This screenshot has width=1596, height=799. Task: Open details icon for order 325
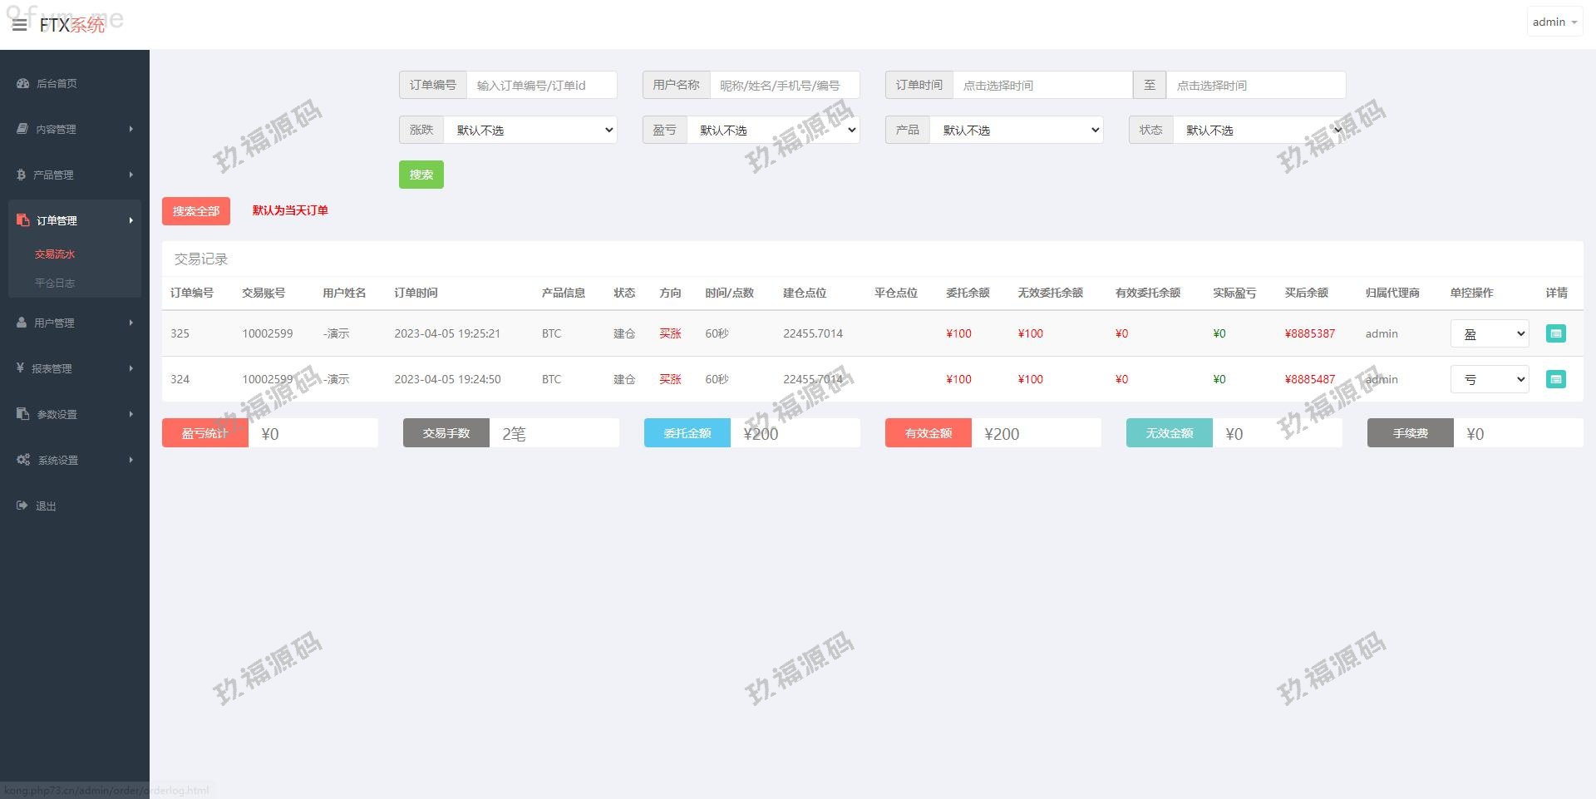pyautogui.click(x=1555, y=333)
